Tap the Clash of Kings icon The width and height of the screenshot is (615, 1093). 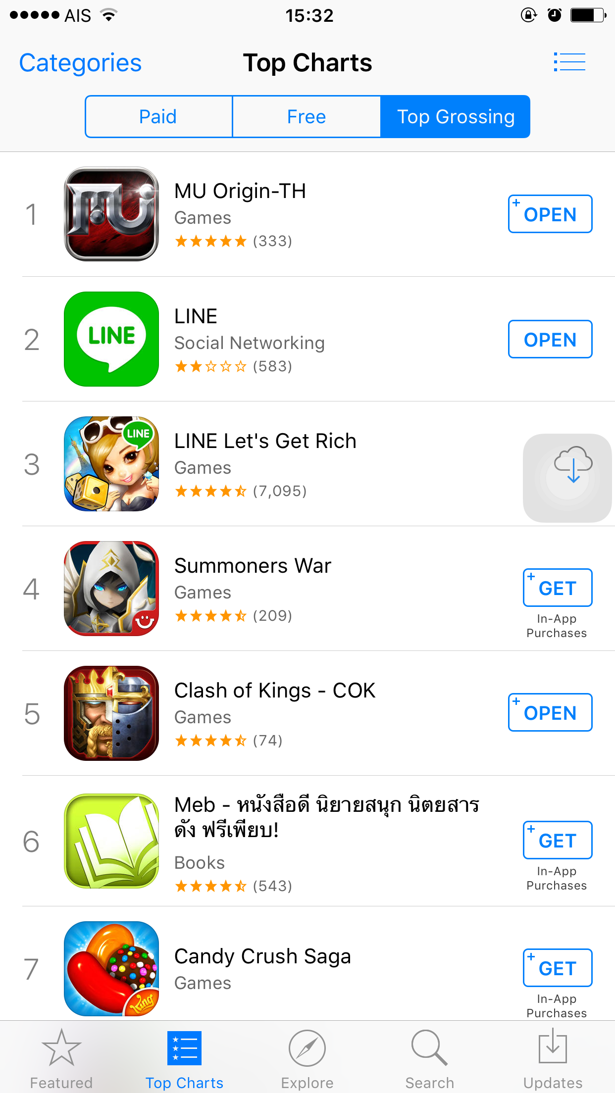coord(111,713)
